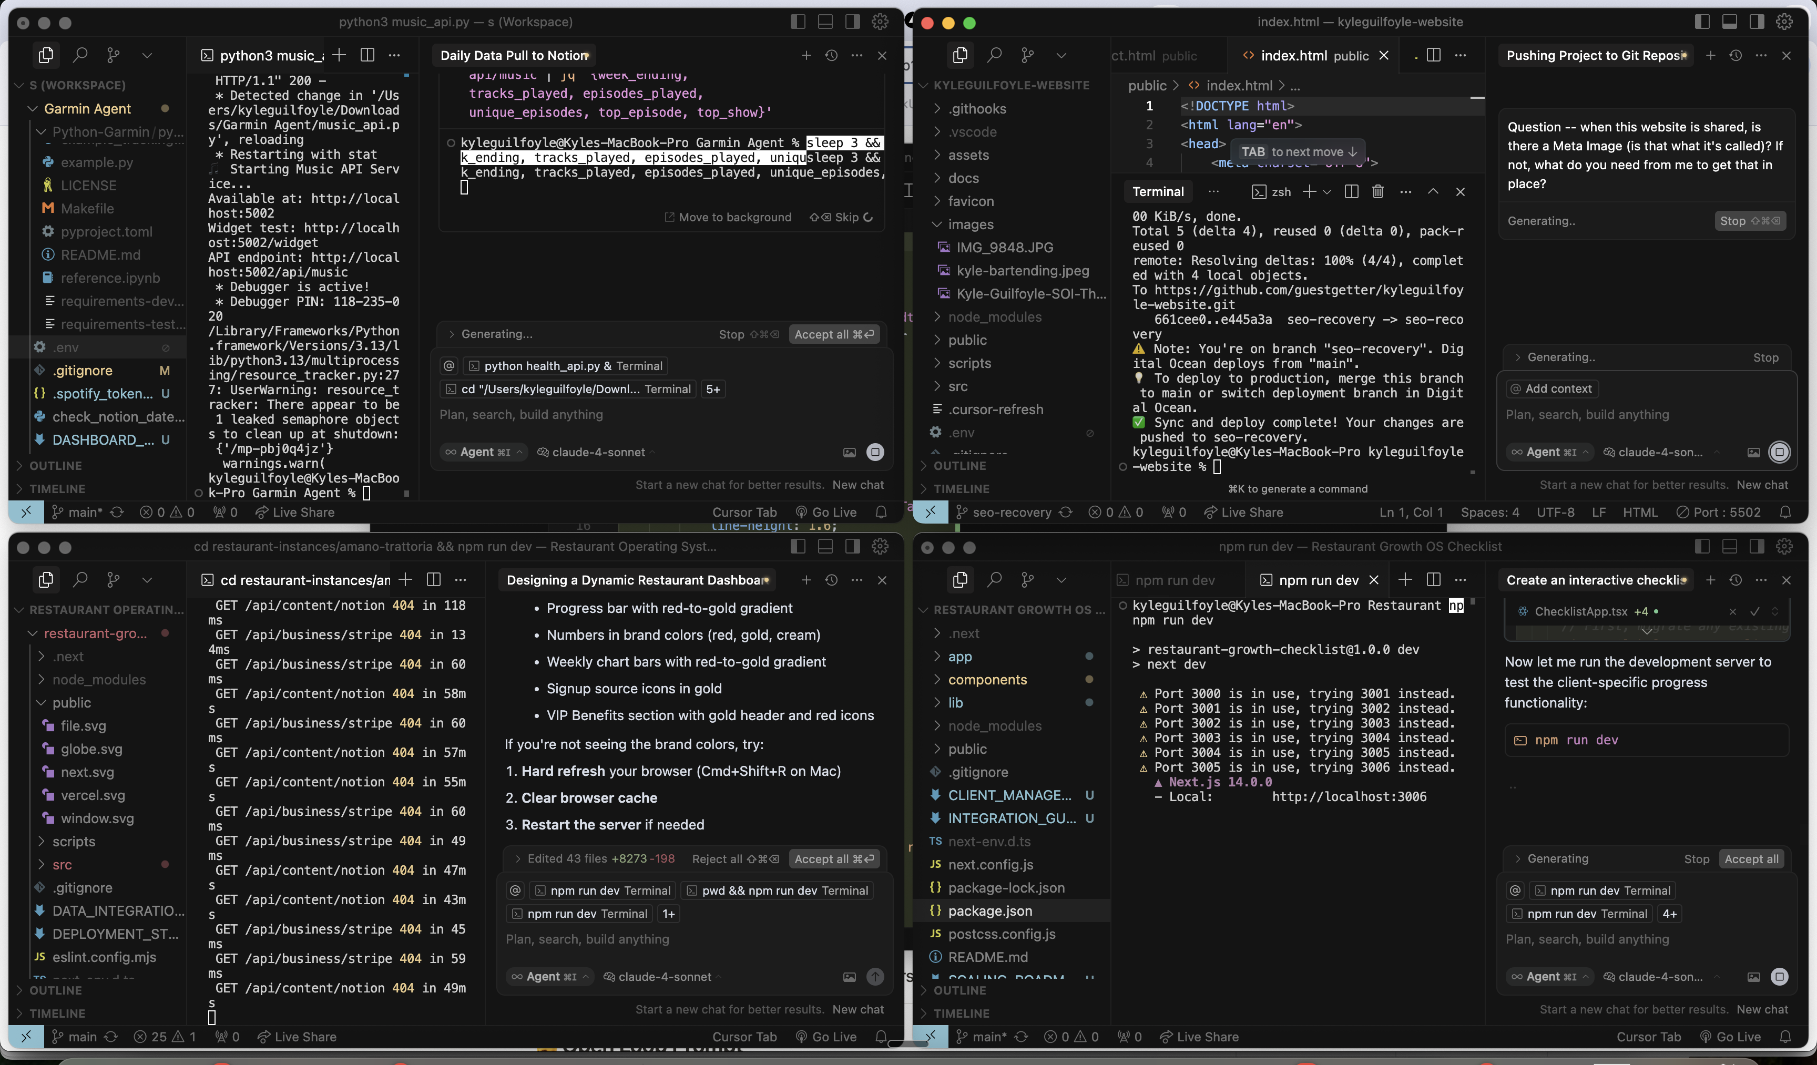Sync changes icon beside seo-recovery branch
The height and width of the screenshot is (1065, 1817).
click(1066, 512)
